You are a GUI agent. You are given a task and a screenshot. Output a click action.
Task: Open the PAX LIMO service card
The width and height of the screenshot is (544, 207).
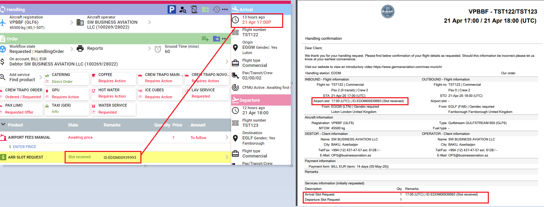pyautogui.click(x=21, y=109)
